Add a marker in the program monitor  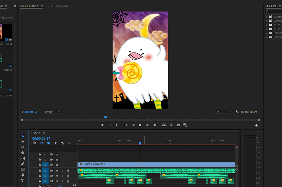(x=103, y=125)
